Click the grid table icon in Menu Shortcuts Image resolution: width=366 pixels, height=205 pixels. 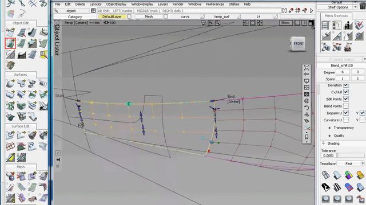pyautogui.click(x=325, y=25)
